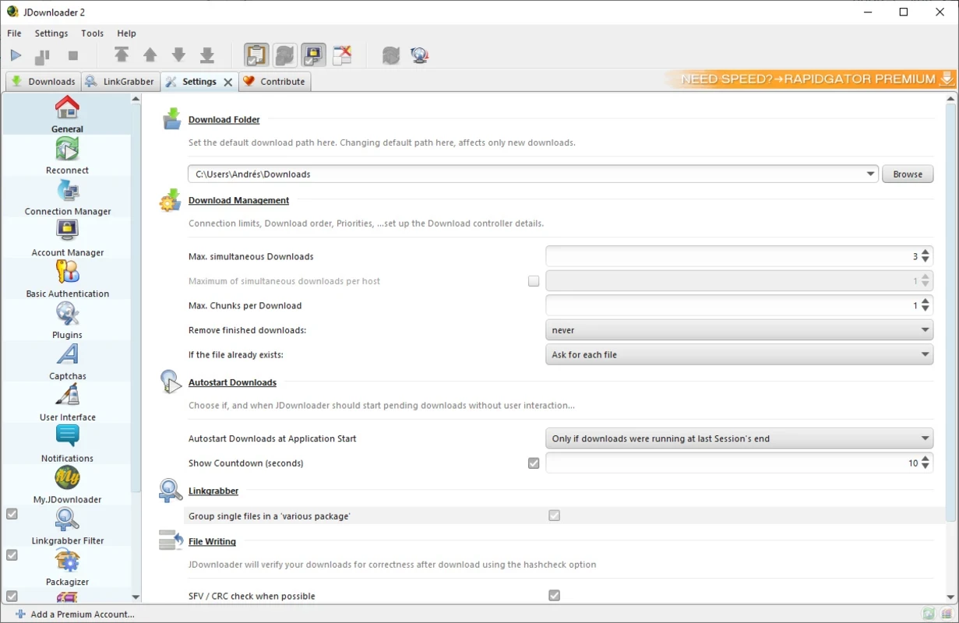Pause downloads via the toolbar pause icon
This screenshot has height=623, width=959.
[x=43, y=56]
